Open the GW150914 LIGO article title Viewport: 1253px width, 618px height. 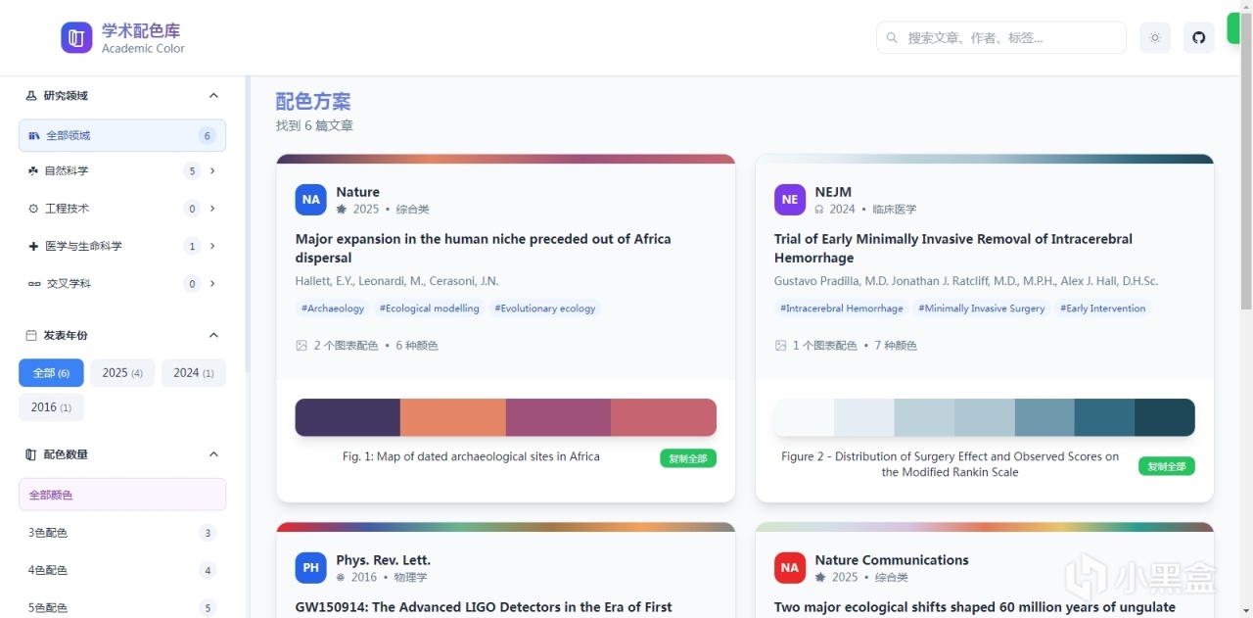[484, 607]
